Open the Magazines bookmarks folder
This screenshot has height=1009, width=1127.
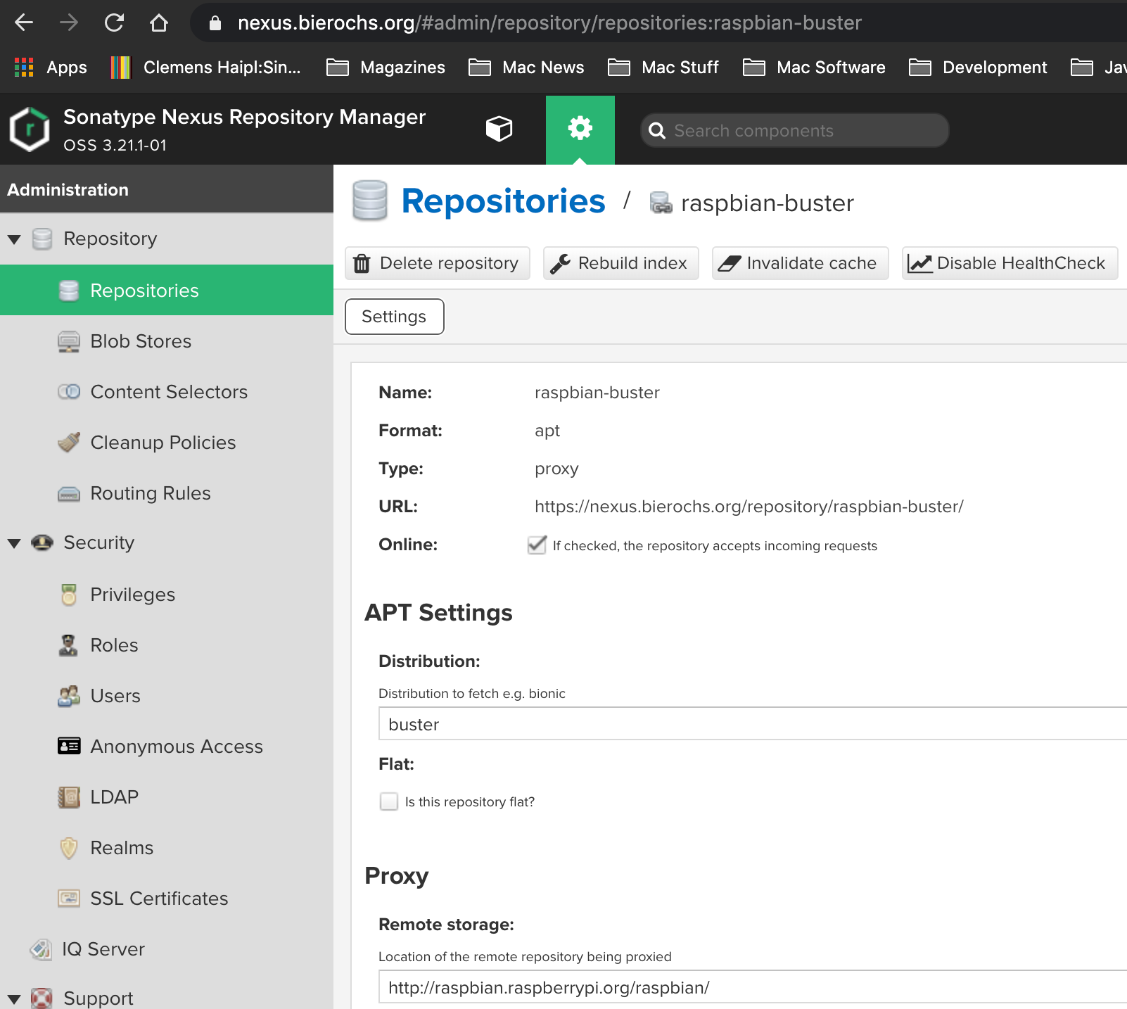[x=386, y=68]
